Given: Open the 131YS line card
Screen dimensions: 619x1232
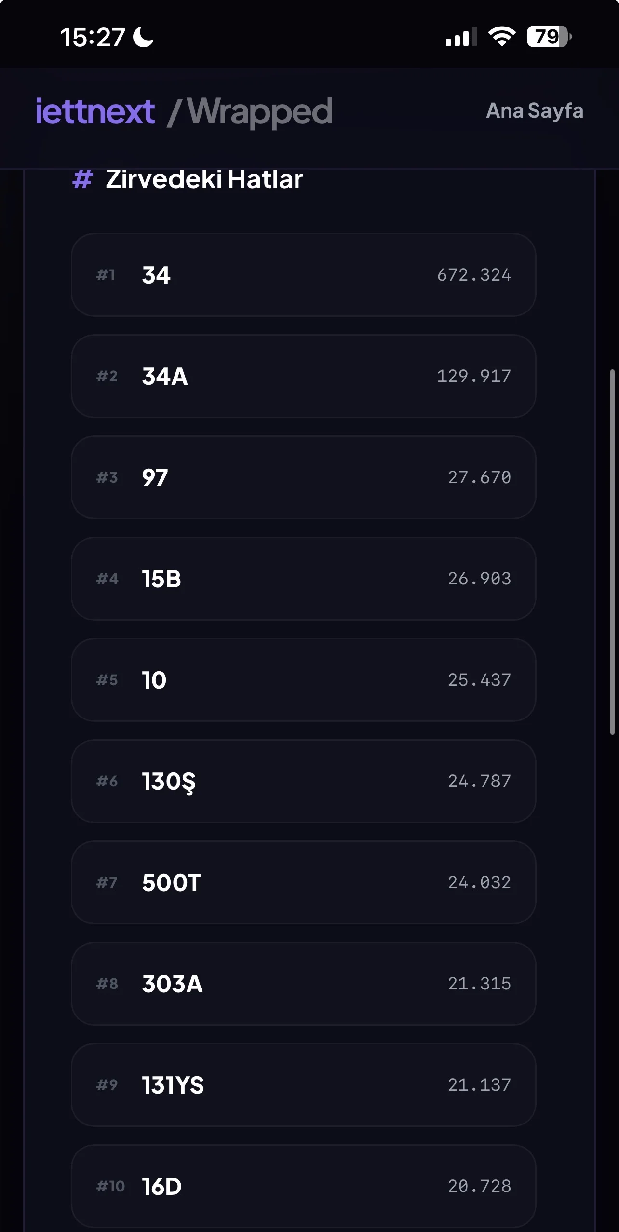Looking at the screenshot, I should (303, 1085).
